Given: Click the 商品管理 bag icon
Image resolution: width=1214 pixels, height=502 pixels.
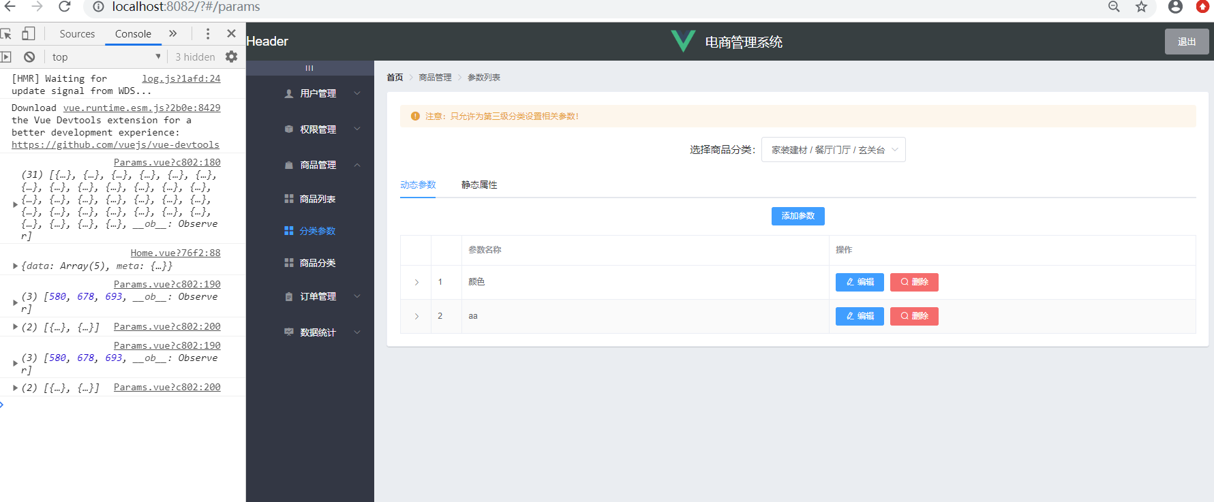Looking at the screenshot, I should (x=289, y=165).
